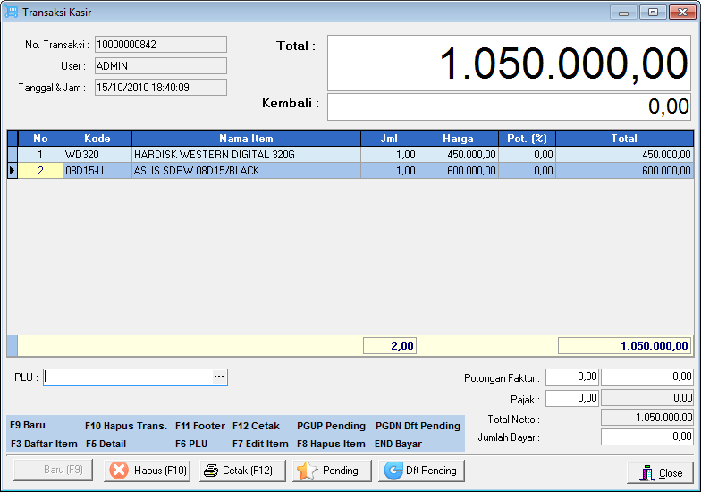This screenshot has width=701, height=492.
Task: Click the Potongan Faktur percent field
Action: pyautogui.click(x=572, y=377)
